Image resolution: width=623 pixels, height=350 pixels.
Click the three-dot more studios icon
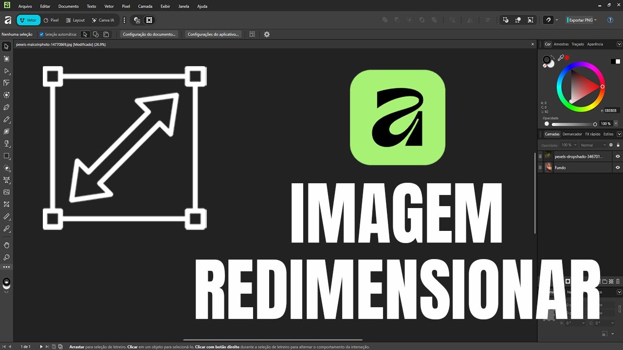click(x=124, y=20)
